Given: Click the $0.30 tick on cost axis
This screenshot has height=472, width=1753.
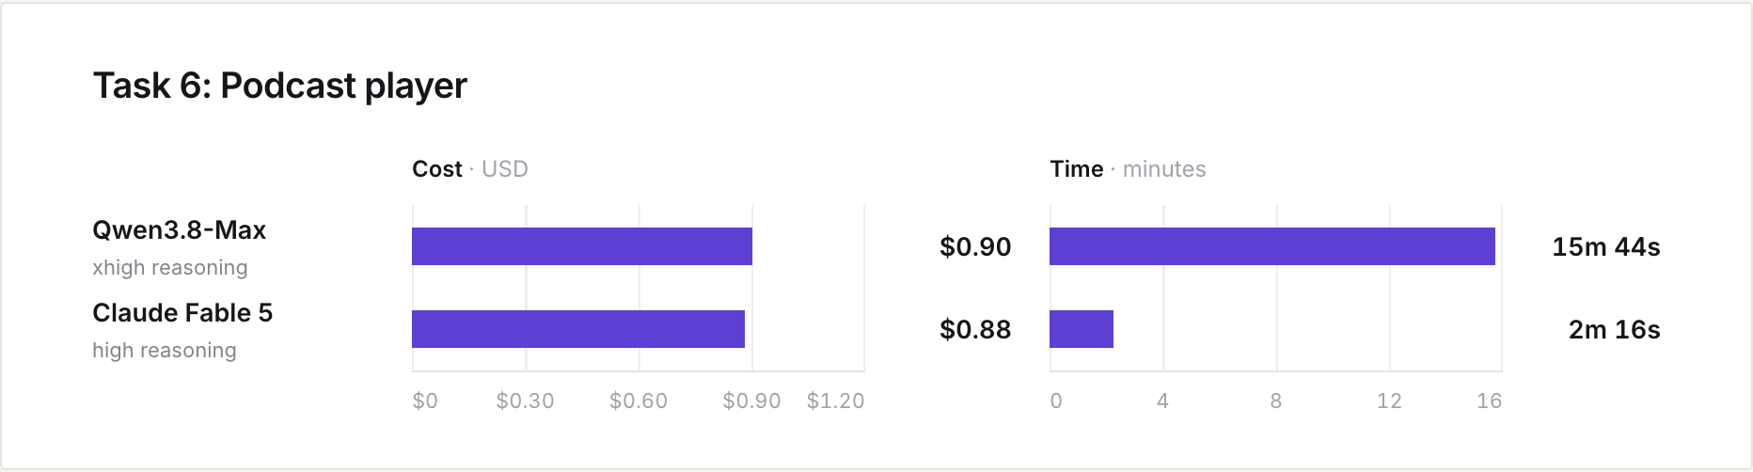Looking at the screenshot, I should (525, 401).
